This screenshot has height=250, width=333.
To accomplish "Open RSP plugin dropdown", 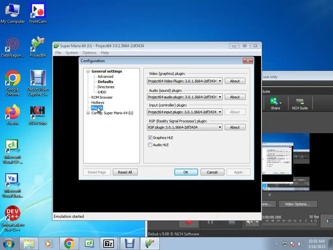I will (x=185, y=127).
